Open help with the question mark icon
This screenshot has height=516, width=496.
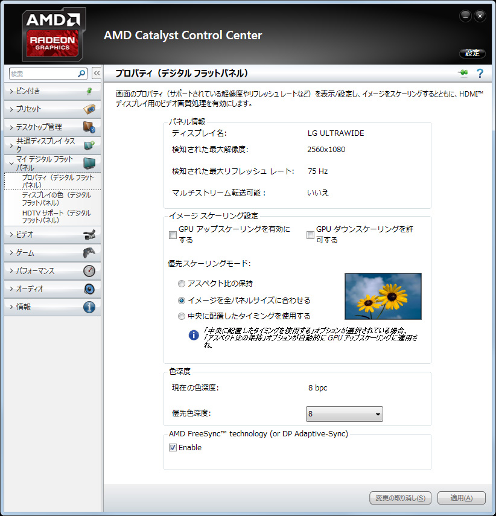point(480,73)
